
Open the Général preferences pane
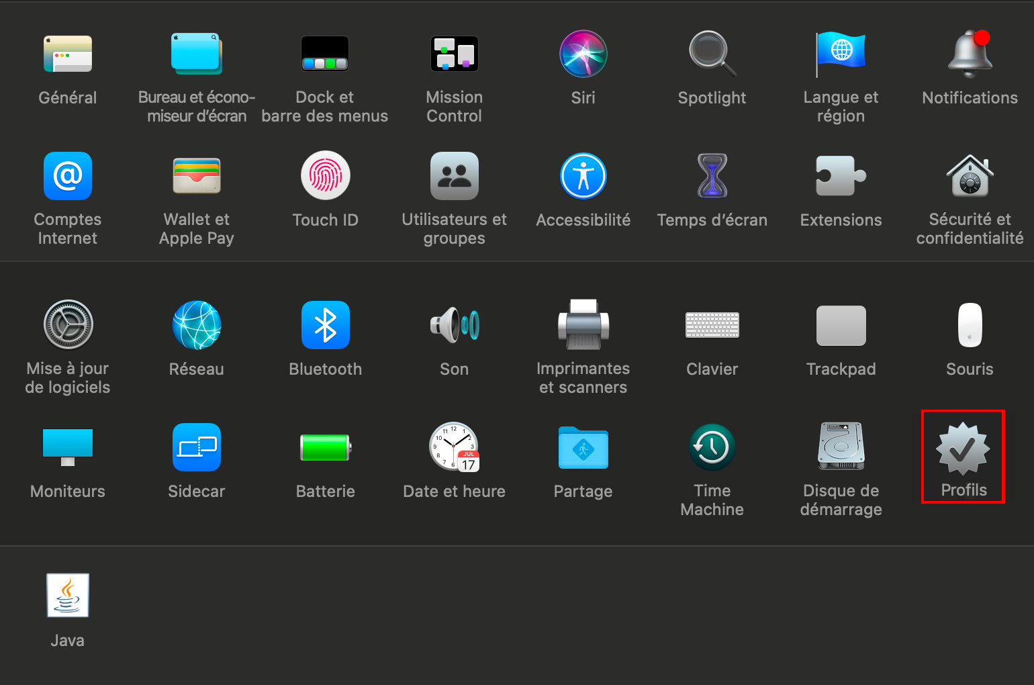click(x=68, y=55)
